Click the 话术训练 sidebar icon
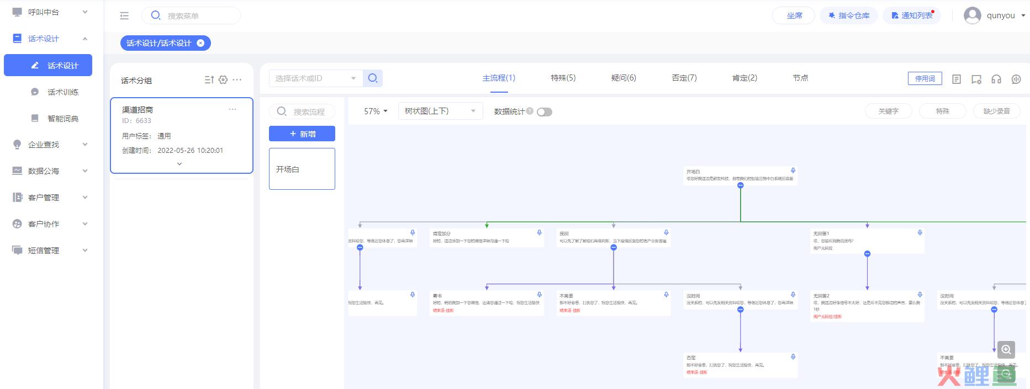Viewport: 1030px width, 389px height. 35,92
